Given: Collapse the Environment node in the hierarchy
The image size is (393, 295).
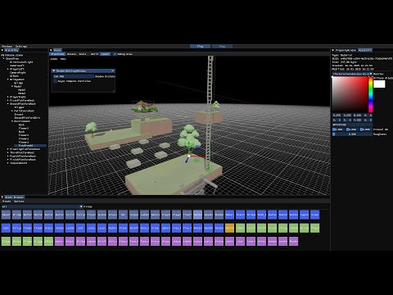Looking at the screenshot, I should tap(12, 121).
